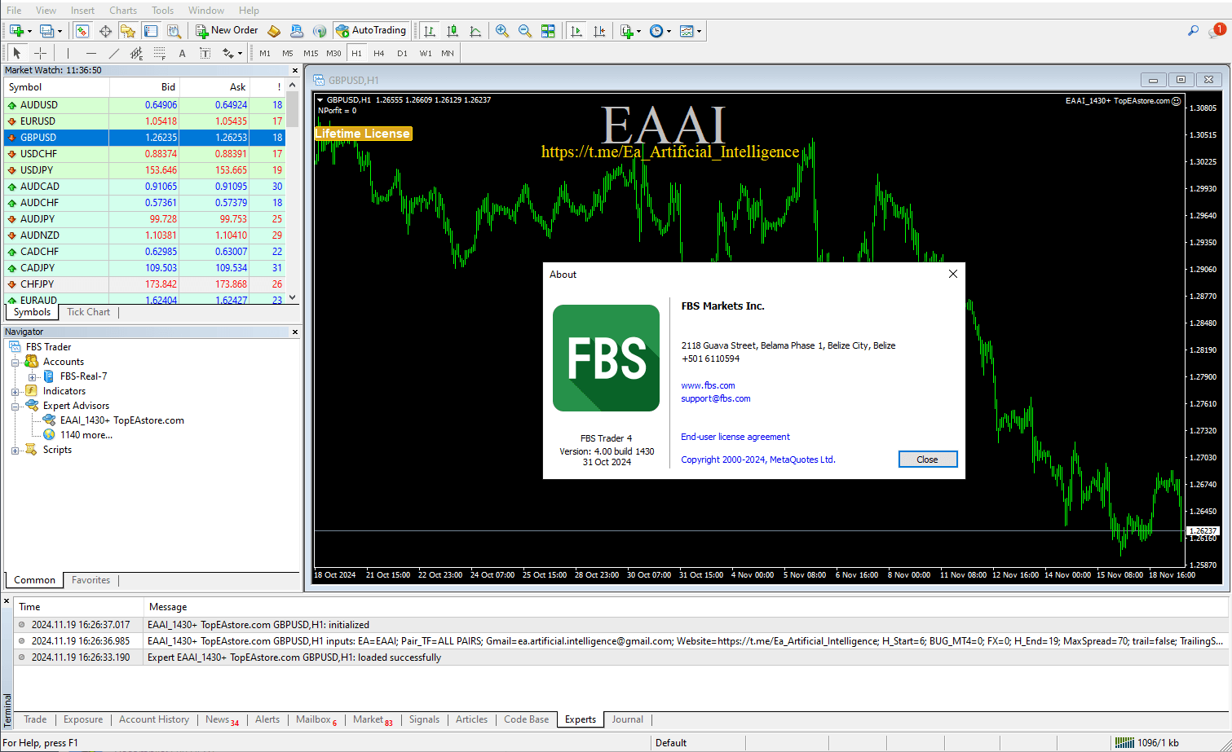Expand the Scripts tree node
Screen dimensions: 1232x752
[15, 450]
